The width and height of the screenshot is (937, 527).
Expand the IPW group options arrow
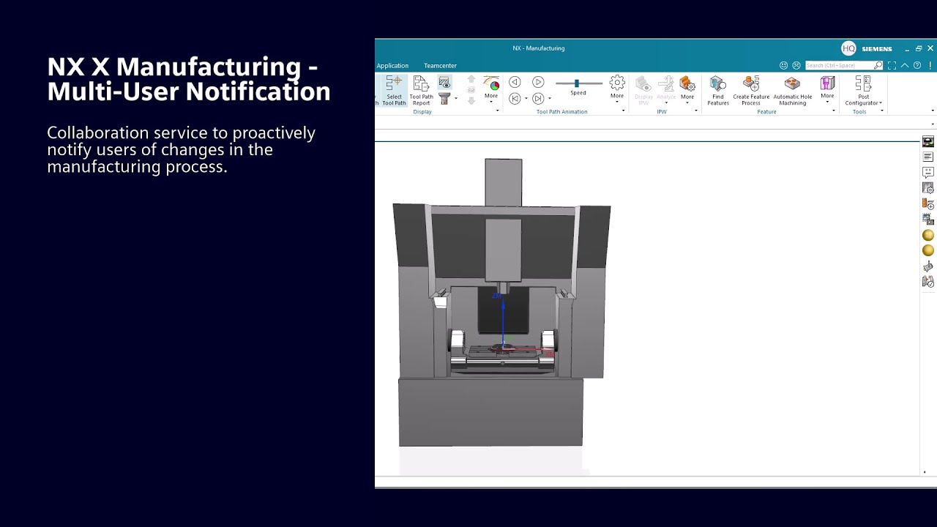point(696,111)
